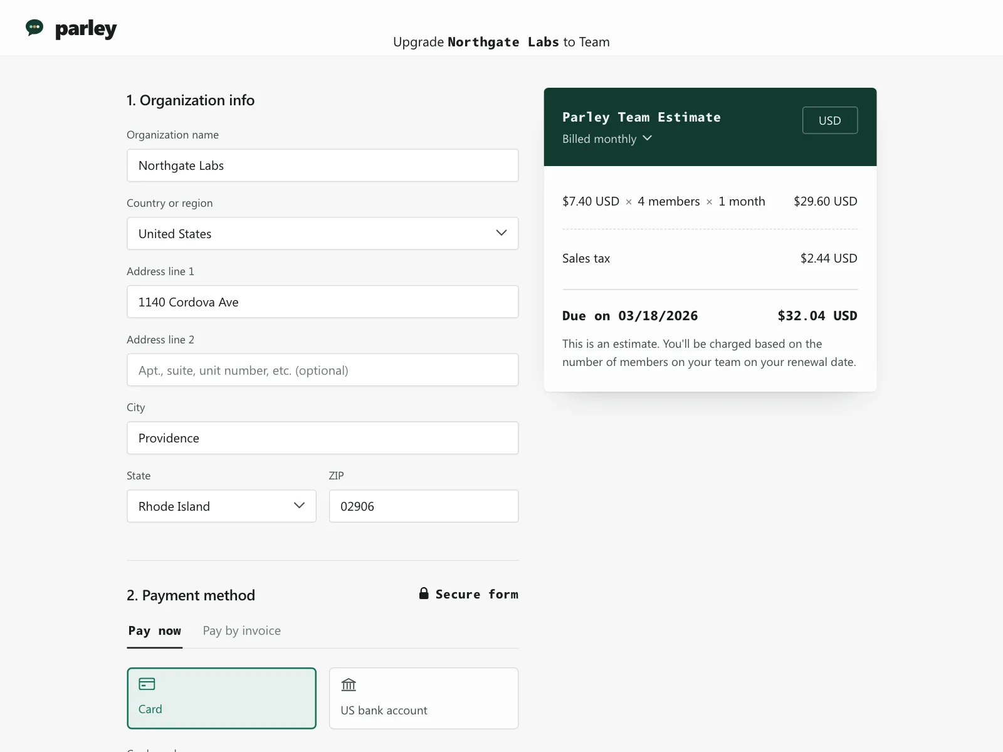Click the Address line 2 optional field
The width and height of the screenshot is (1003, 752).
pyautogui.click(x=323, y=370)
